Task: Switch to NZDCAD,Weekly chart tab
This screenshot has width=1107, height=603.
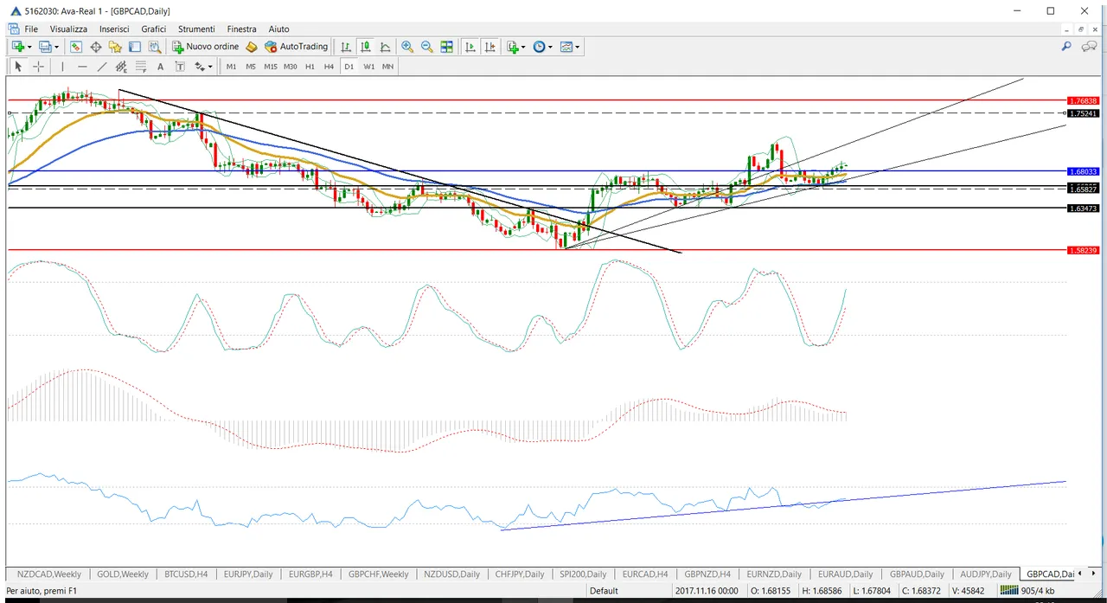Action: coord(49,574)
